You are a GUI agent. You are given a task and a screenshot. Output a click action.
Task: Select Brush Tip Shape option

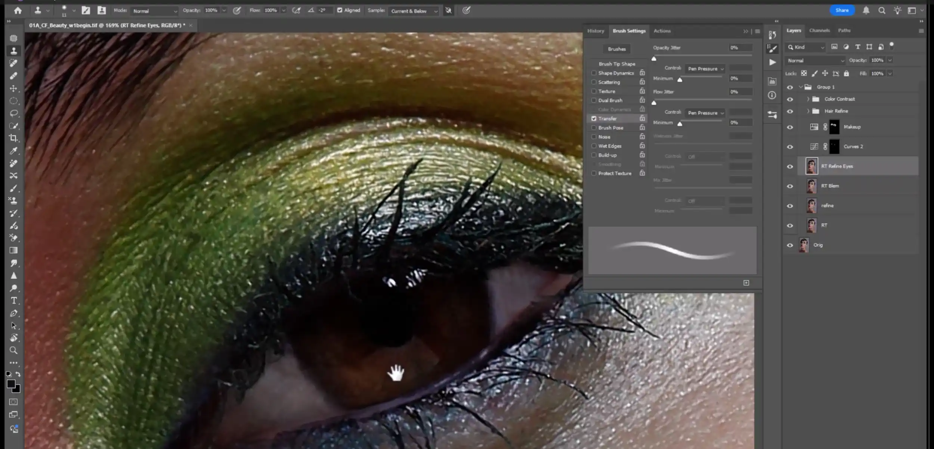click(616, 64)
